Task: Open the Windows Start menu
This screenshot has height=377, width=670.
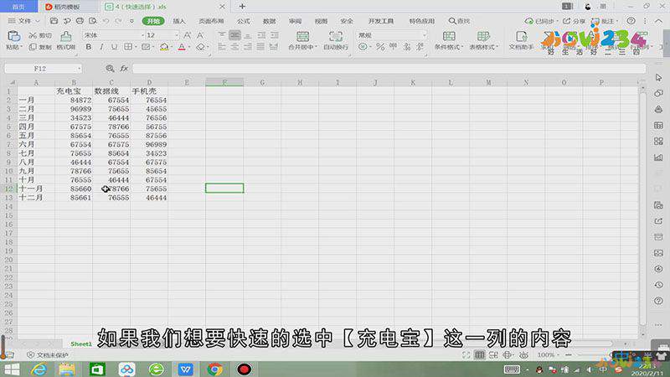Action: click(12, 369)
